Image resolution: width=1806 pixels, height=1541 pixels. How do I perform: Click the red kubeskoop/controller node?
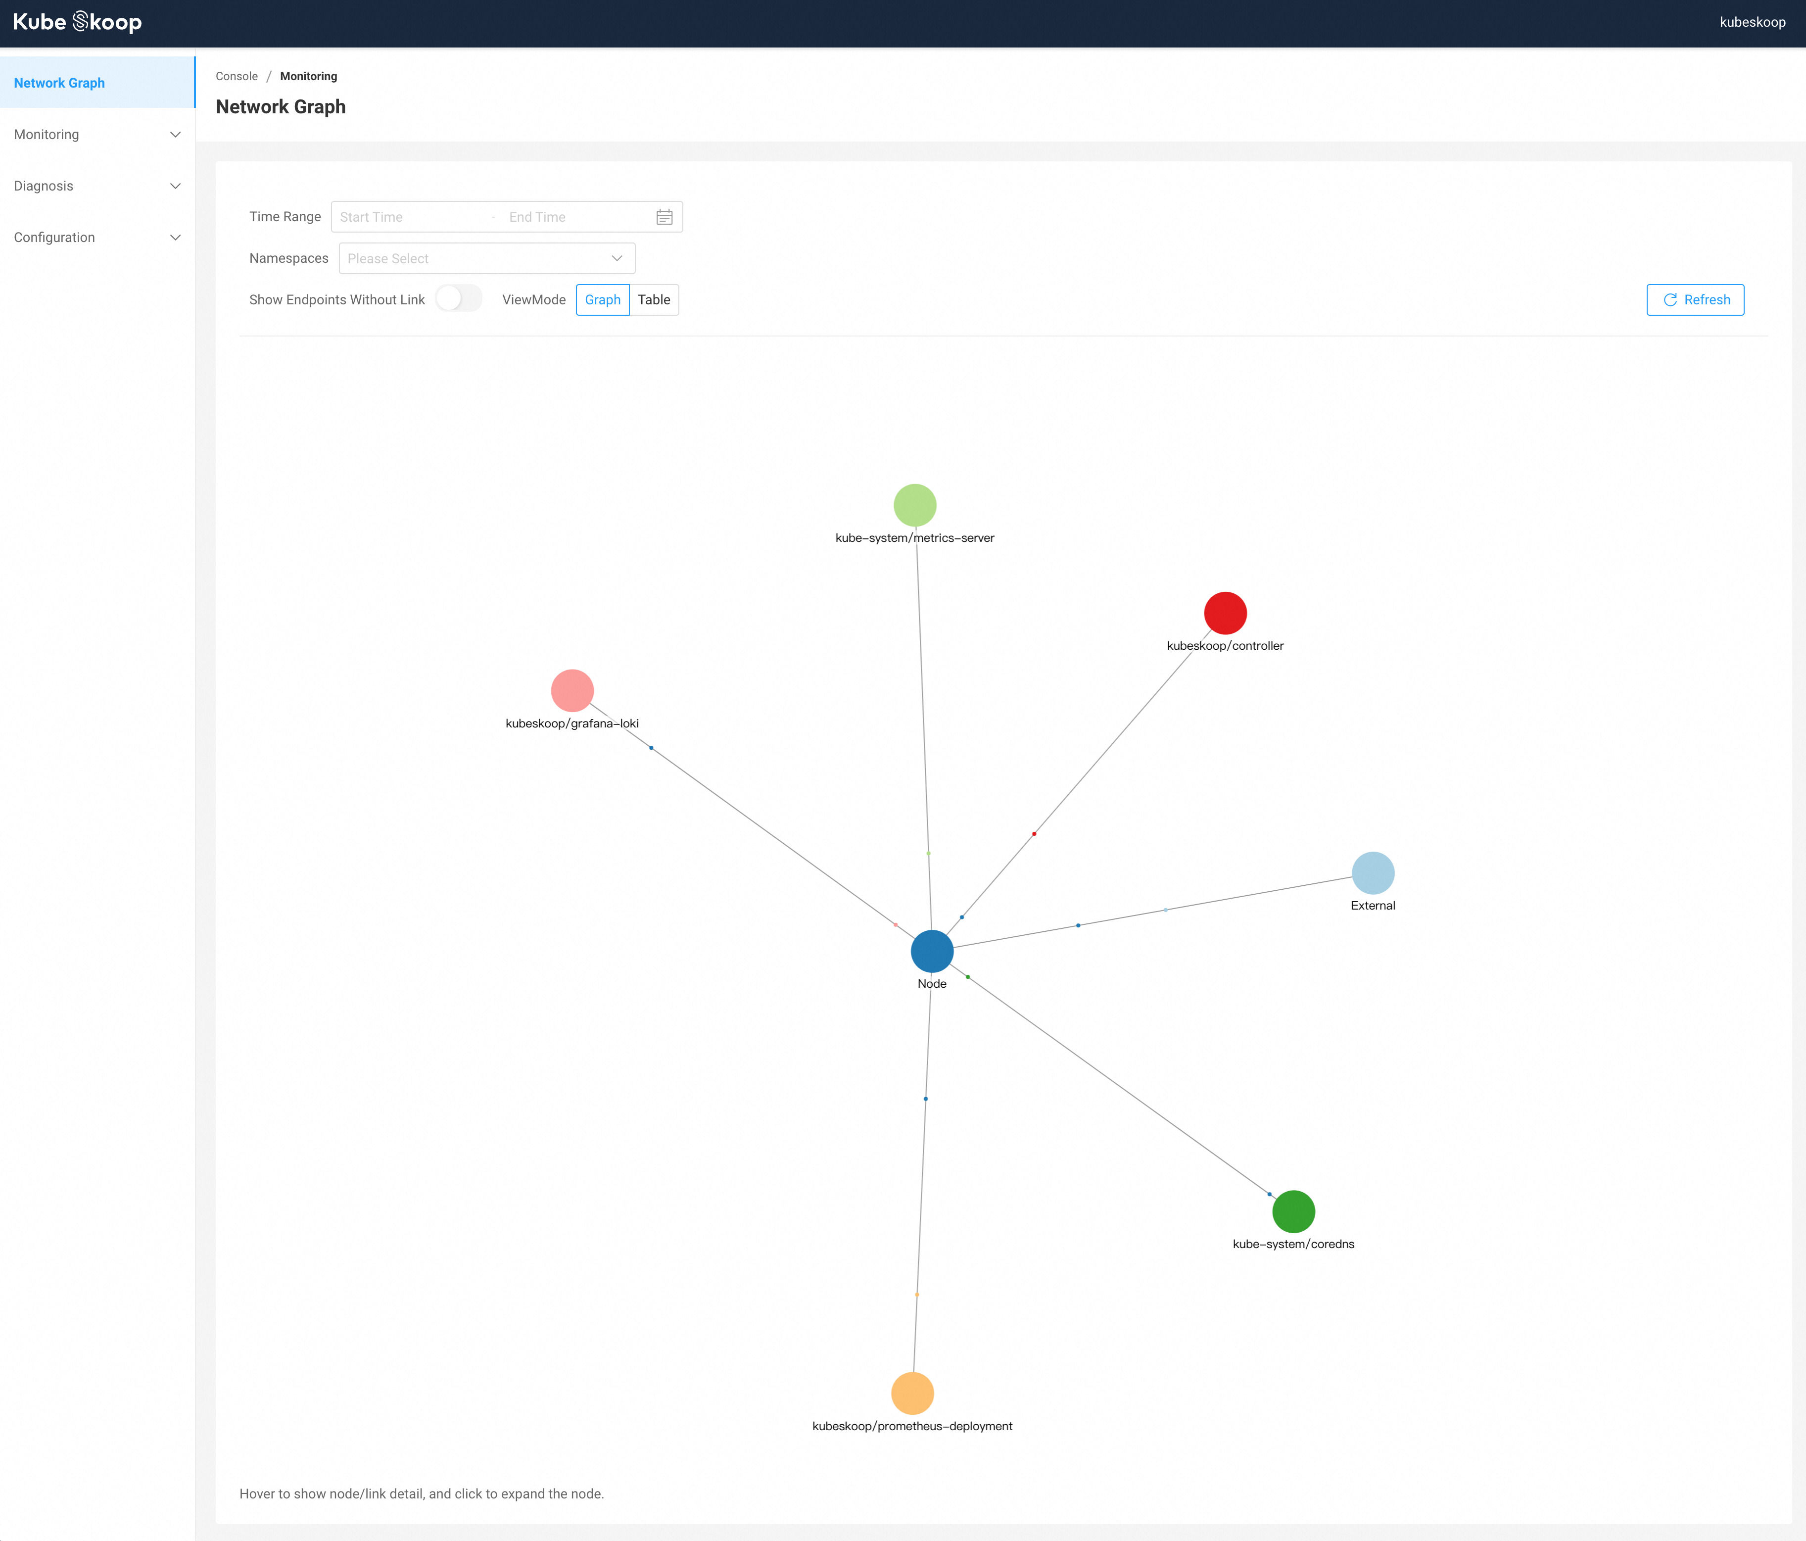(1225, 613)
